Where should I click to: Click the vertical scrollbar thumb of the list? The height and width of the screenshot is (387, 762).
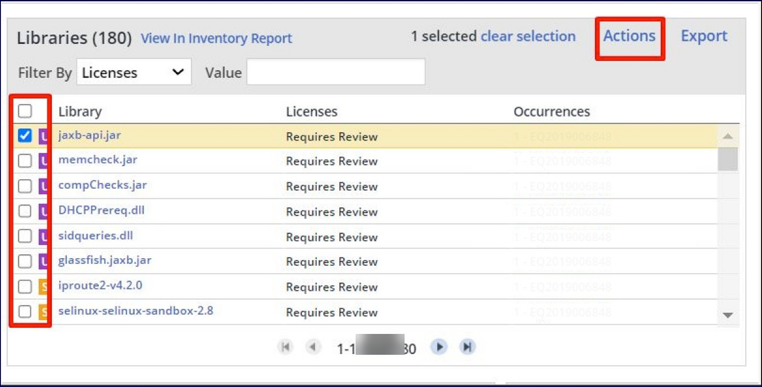point(728,159)
